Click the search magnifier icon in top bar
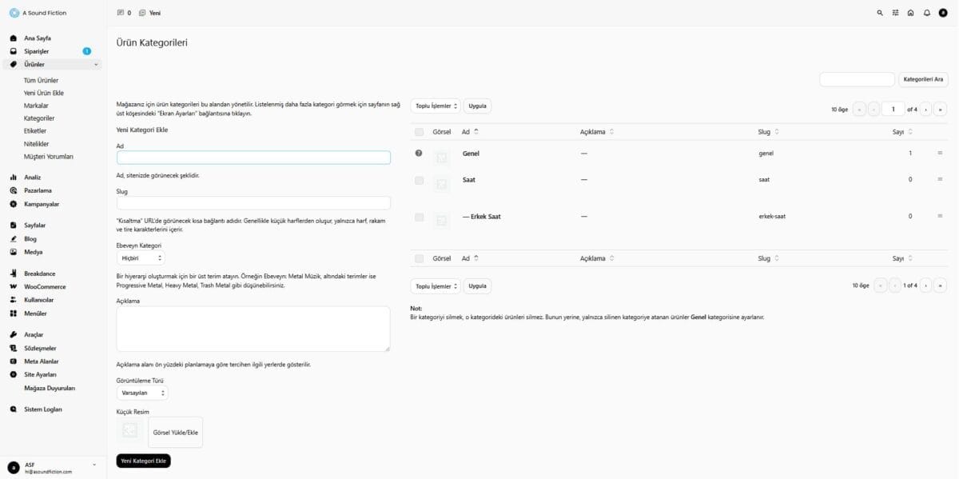 tap(880, 13)
